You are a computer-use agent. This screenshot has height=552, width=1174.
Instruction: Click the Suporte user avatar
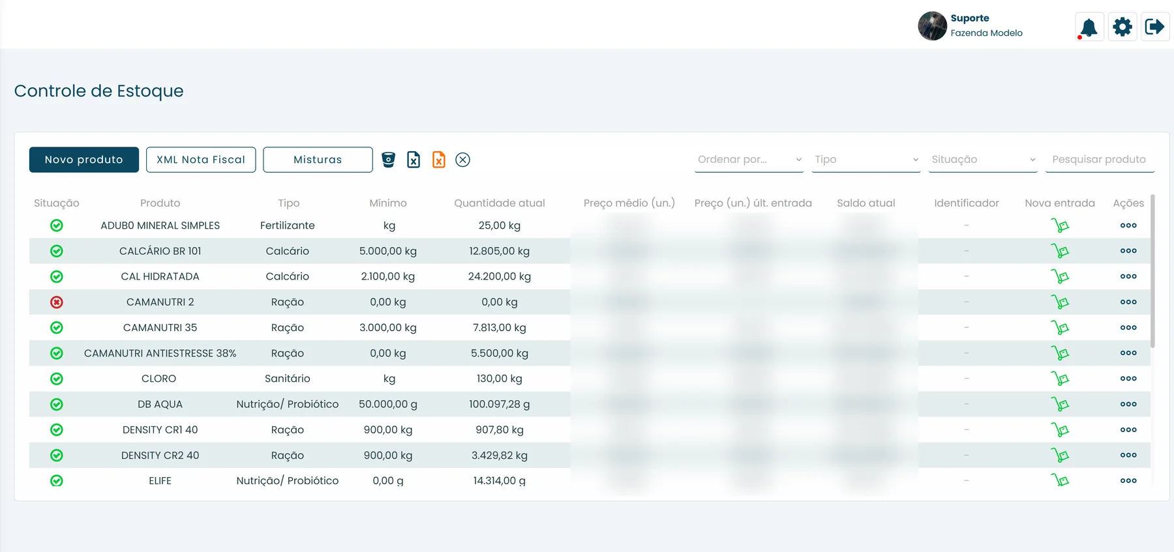click(x=932, y=26)
